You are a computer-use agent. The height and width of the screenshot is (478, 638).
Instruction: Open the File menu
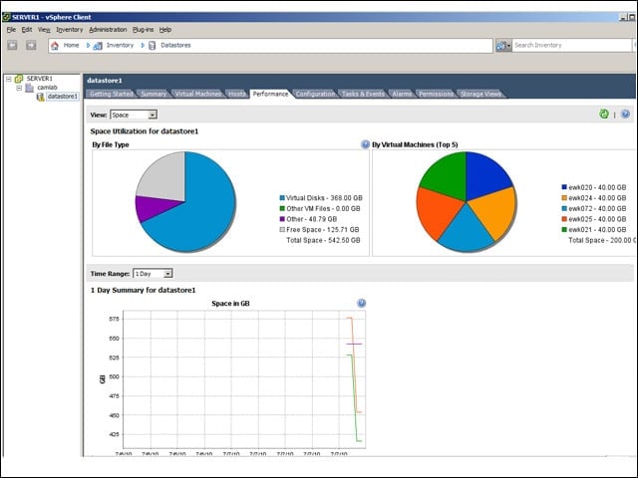click(11, 30)
